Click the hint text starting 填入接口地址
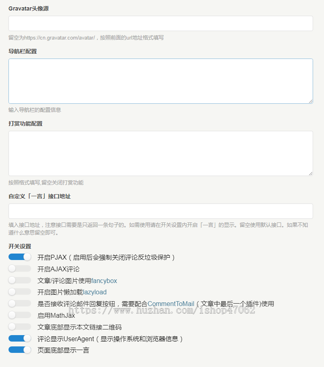 click(x=158, y=229)
